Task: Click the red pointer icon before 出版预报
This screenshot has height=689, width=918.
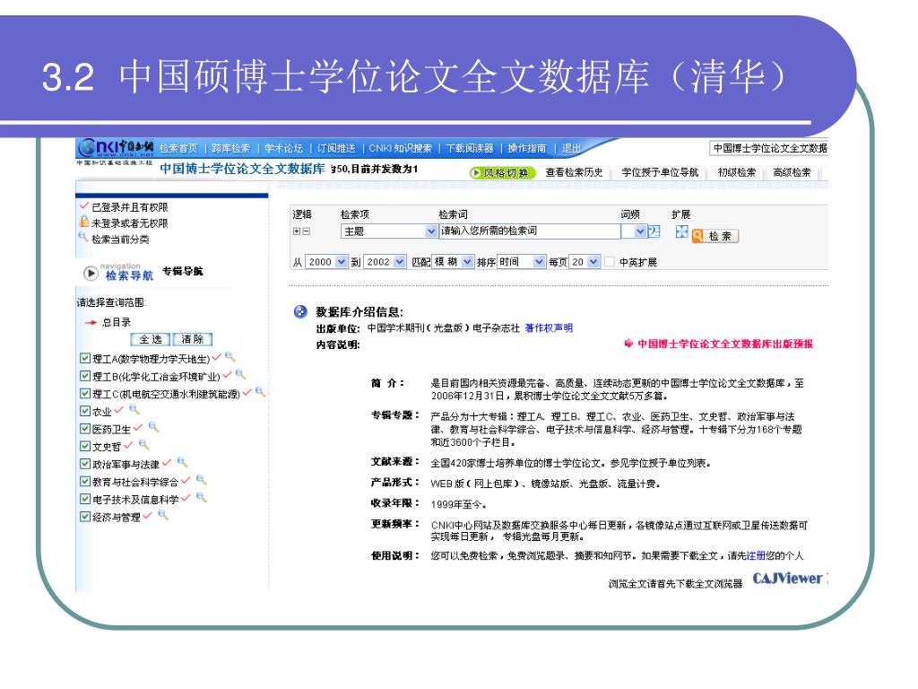Action: tap(628, 344)
